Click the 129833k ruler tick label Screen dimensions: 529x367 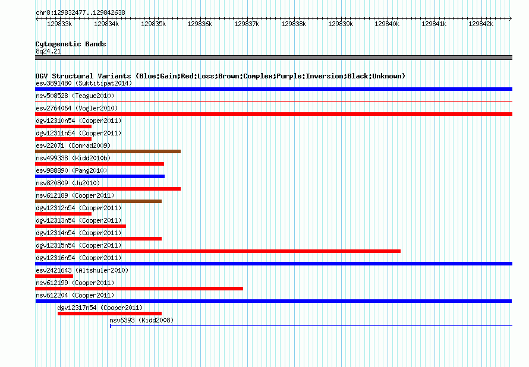(x=59, y=24)
